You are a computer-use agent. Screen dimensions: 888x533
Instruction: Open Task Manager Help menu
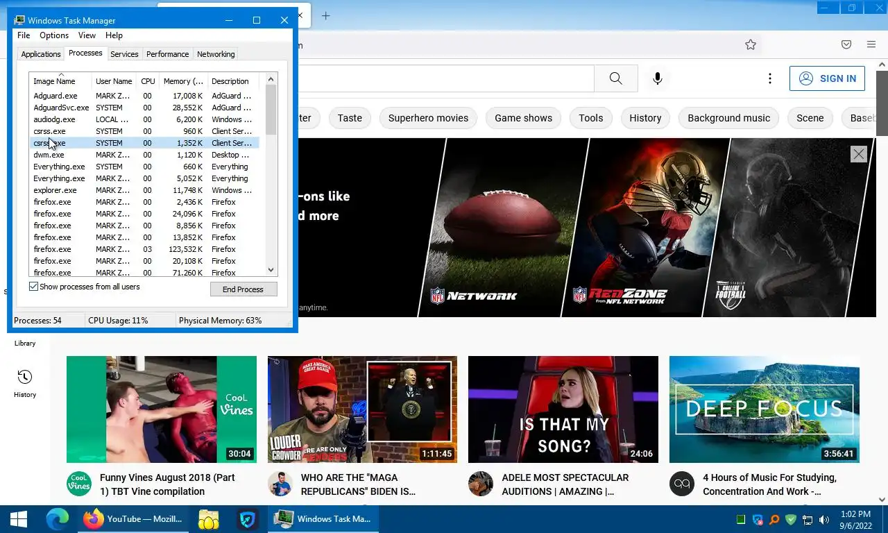tap(114, 35)
